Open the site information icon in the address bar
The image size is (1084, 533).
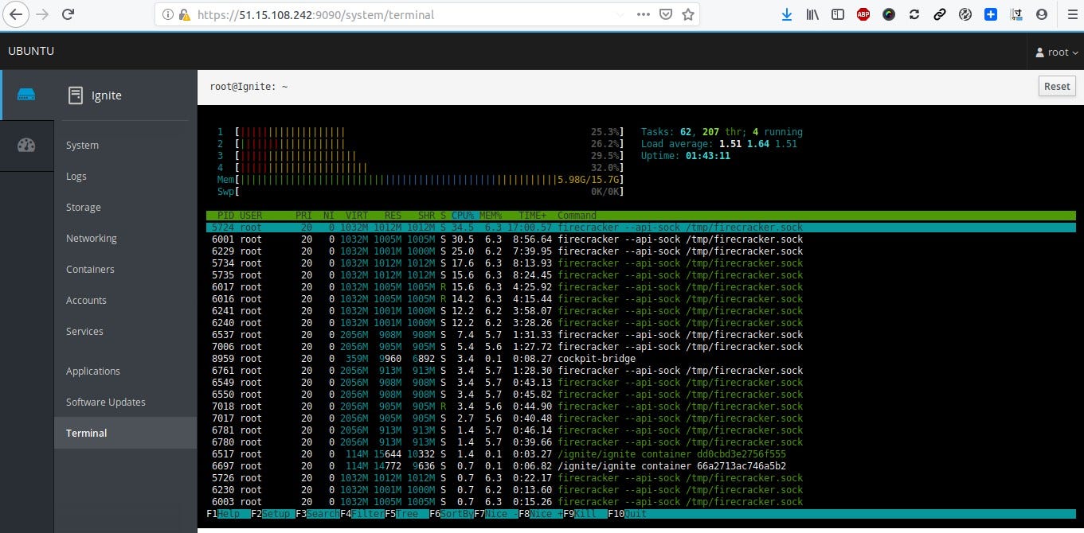167,14
